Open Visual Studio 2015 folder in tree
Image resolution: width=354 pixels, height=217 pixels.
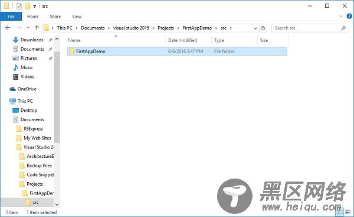(x=38, y=147)
